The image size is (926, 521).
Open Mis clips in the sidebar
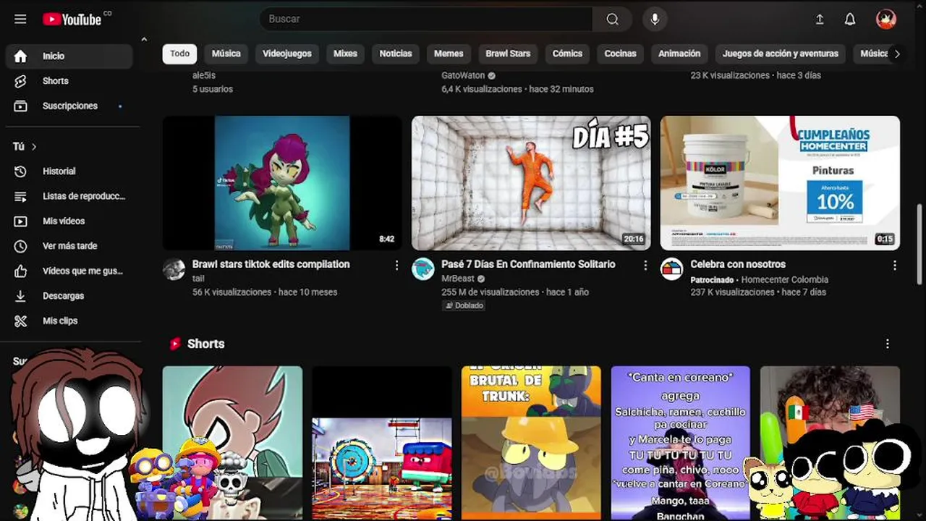coord(69,321)
